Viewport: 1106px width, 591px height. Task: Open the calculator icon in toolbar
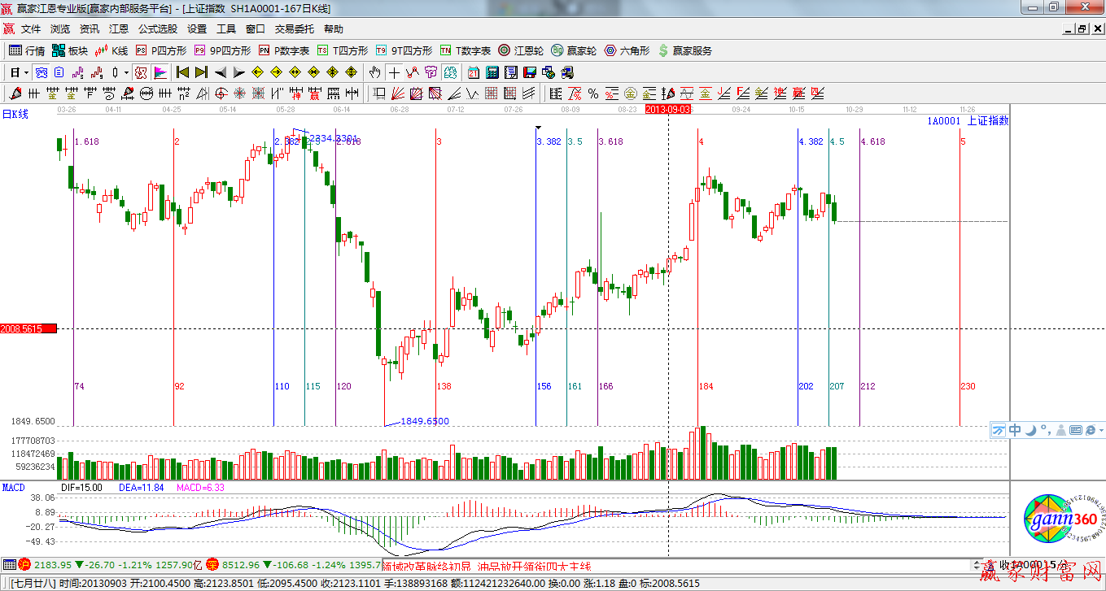coord(492,72)
